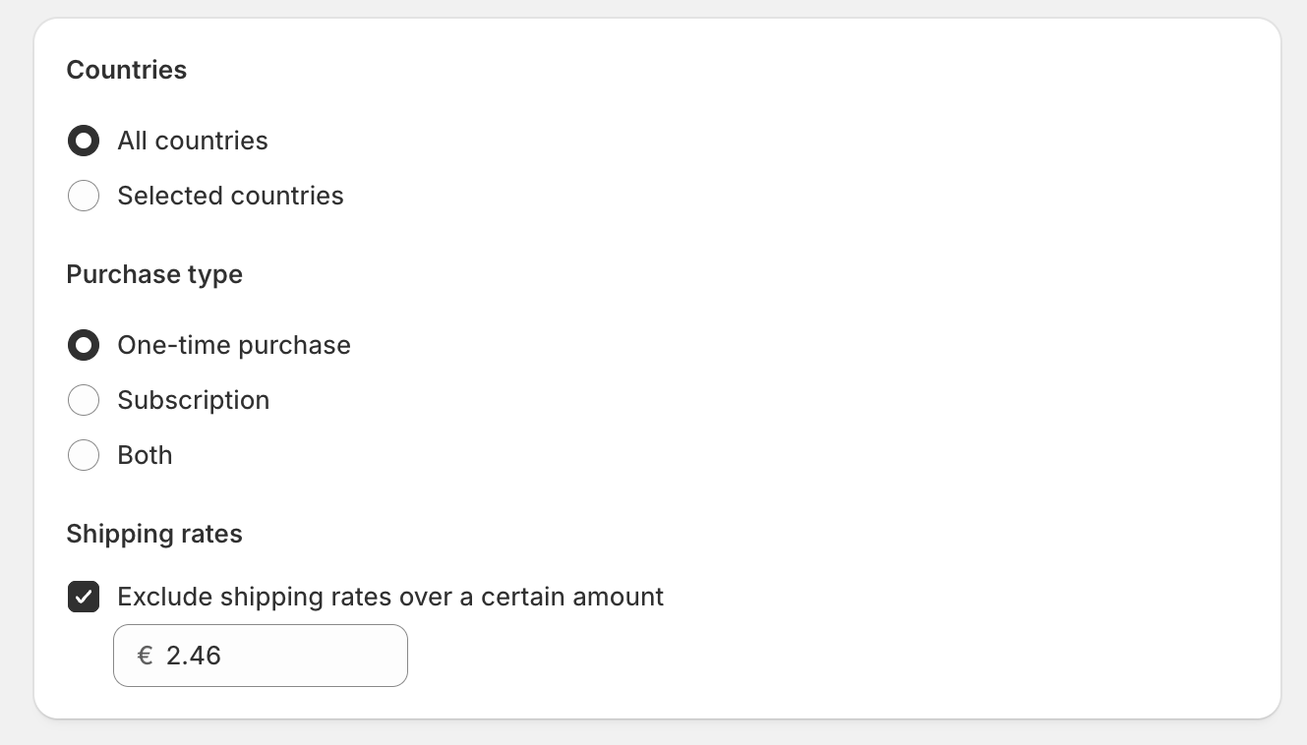
Task: Click the Countries section heading
Action: click(x=126, y=70)
